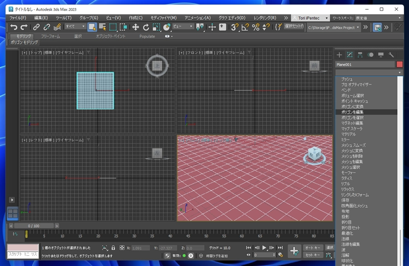This screenshot has height=266, width=409.
Task: Step time slider forward with right arrow
Action: click(x=57, y=226)
